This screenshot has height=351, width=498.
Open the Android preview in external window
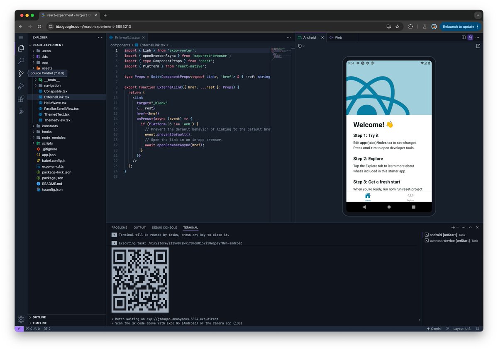pos(478,46)
